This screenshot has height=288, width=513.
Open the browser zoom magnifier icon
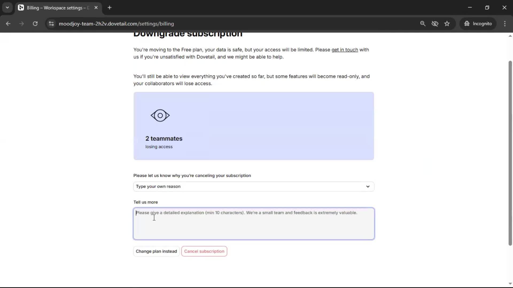coord(423,24)
